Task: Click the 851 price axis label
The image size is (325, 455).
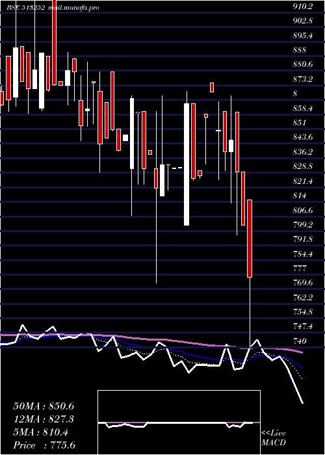Action: tap(300, 123)
